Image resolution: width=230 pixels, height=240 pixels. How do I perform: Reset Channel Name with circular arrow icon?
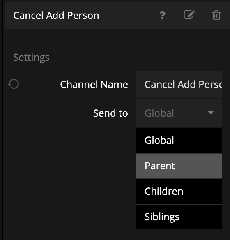click(x=14, y=84)
